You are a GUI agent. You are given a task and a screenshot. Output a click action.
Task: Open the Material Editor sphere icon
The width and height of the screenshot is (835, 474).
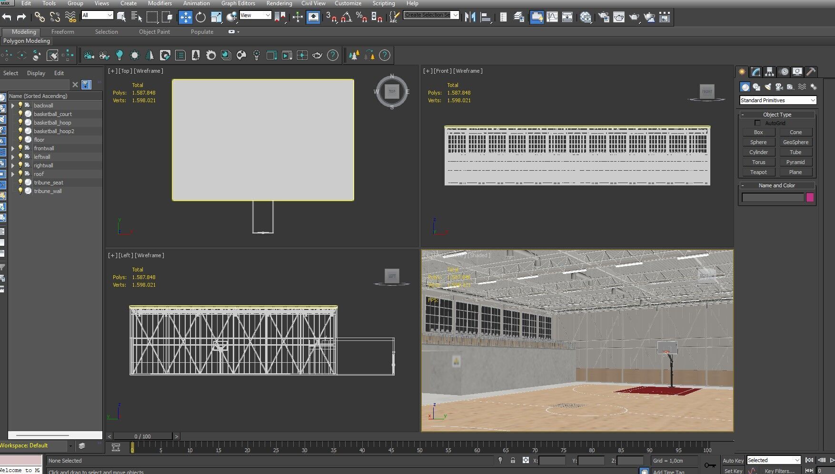point(586,17)
